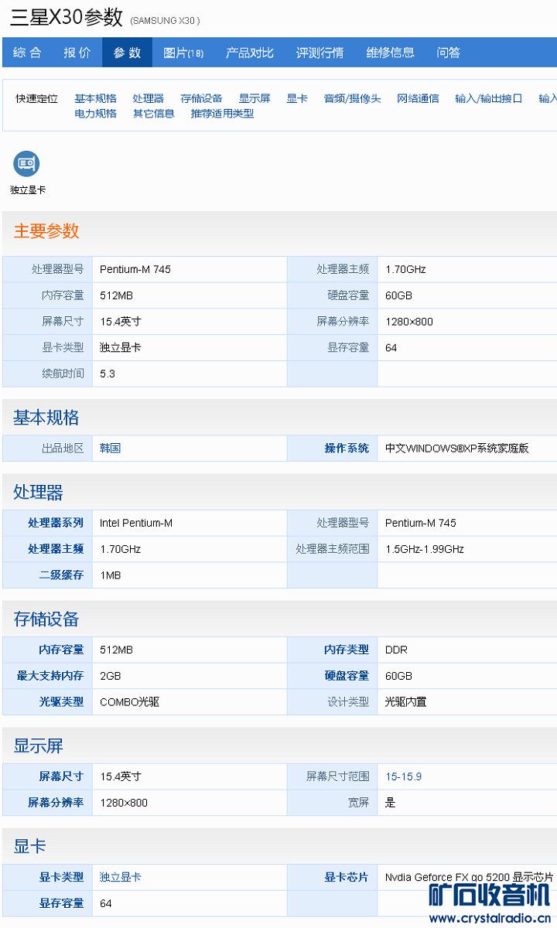Click the 续航时间 5.3 value
The height and width of the screenshot is (928, 557).
pos(108,374)
